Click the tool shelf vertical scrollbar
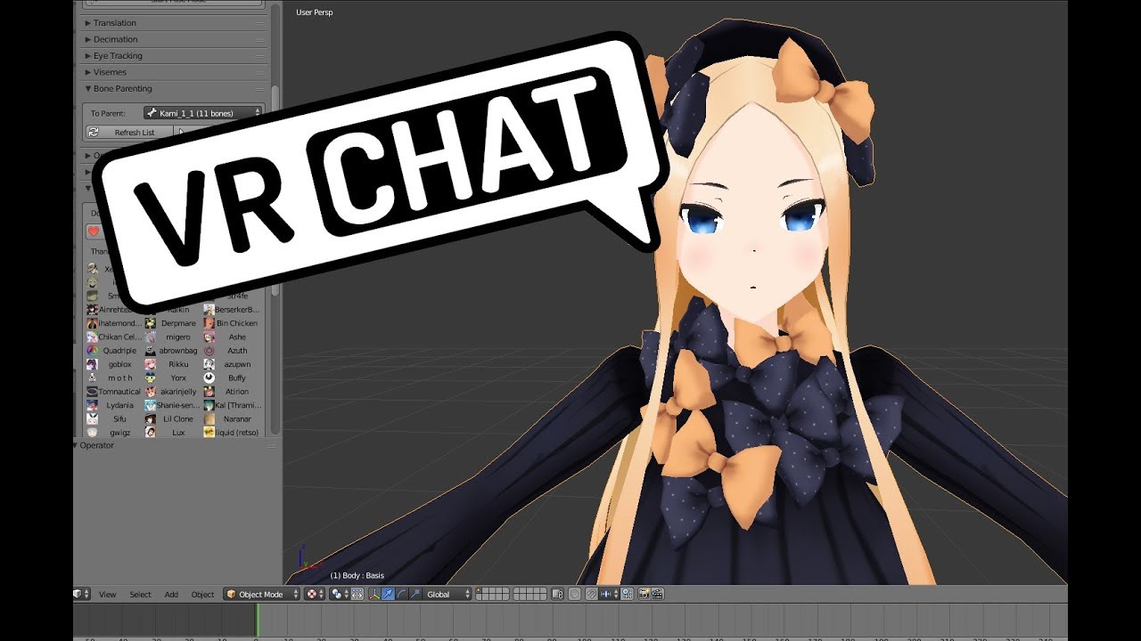Screen dimensions: 1141x641 (275, 191)
